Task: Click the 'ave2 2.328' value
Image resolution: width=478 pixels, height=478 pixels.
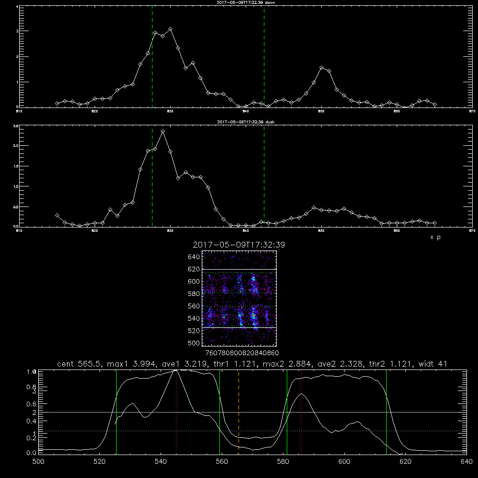Action: coord(340,364)
